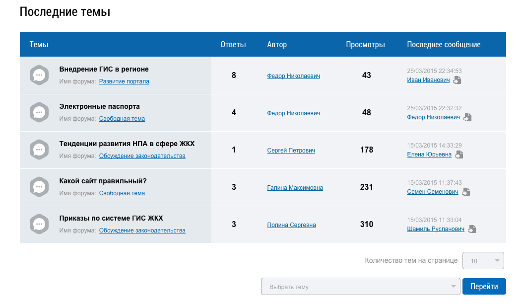Go to last message icon next to Елена Юрьевна
This screenshot has height=307, width=524.
point(459,154)
